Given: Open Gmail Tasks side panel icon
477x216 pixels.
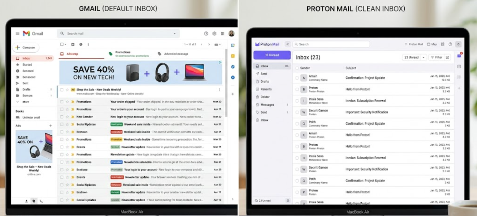Looking at the screenshot, I should [233, 67].
